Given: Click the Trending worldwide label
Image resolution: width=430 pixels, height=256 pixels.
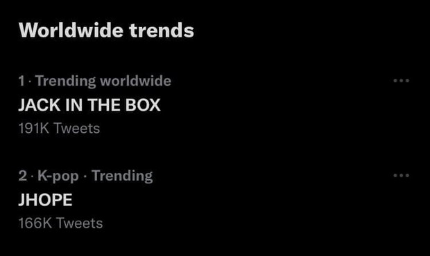Looking at the screenshot, I should coord(103,81).
